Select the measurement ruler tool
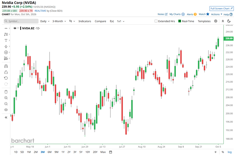Image resolution: width=236 pixels, height=155 pixels. (6, 58)
